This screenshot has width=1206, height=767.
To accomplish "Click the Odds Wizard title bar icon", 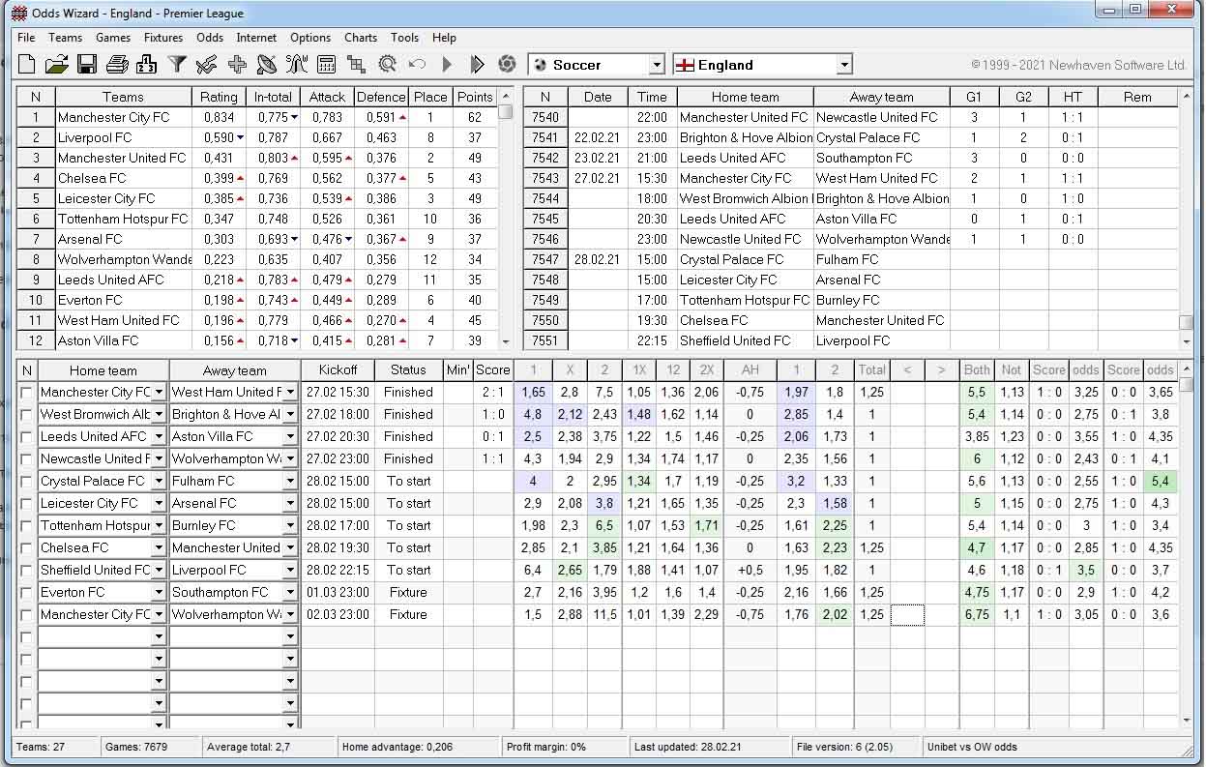I will (18, 13).
